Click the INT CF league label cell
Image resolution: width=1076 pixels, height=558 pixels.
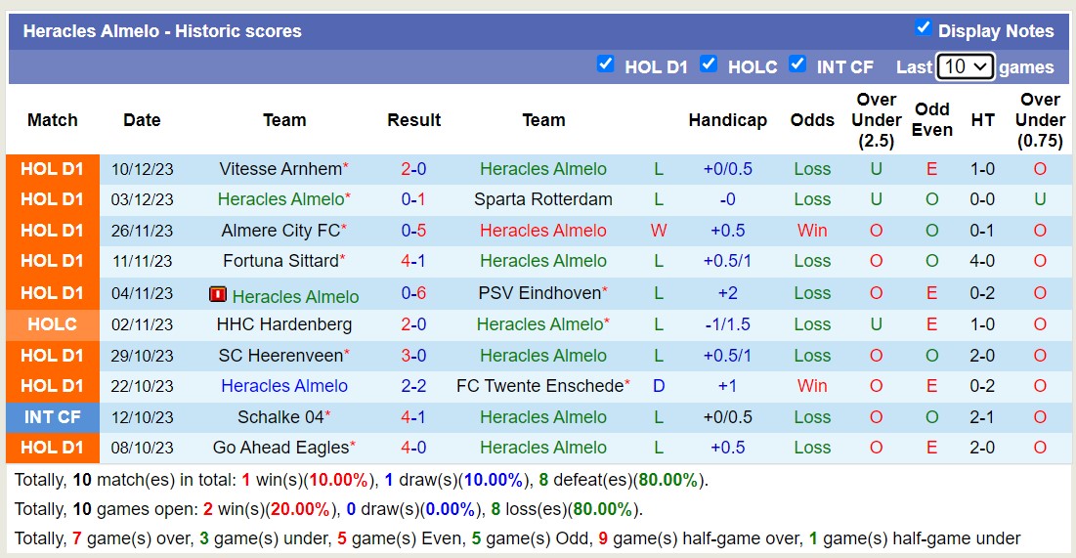53,417
